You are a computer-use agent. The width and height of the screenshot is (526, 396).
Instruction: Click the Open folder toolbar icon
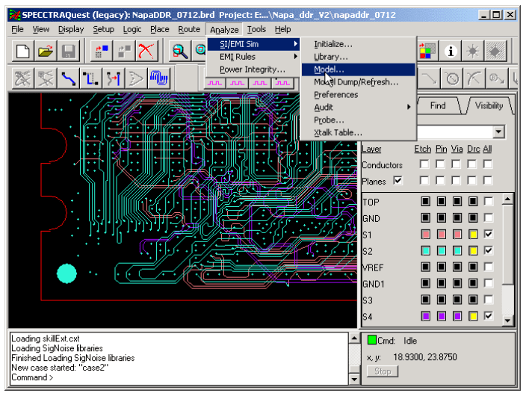click(46, 51)
